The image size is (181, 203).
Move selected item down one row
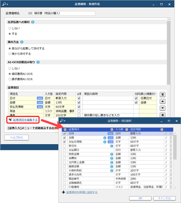coord(163,108)
